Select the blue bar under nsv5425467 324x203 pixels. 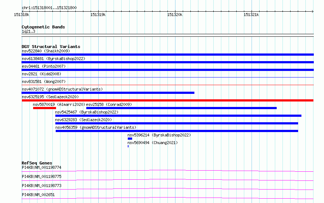(178, 116)
